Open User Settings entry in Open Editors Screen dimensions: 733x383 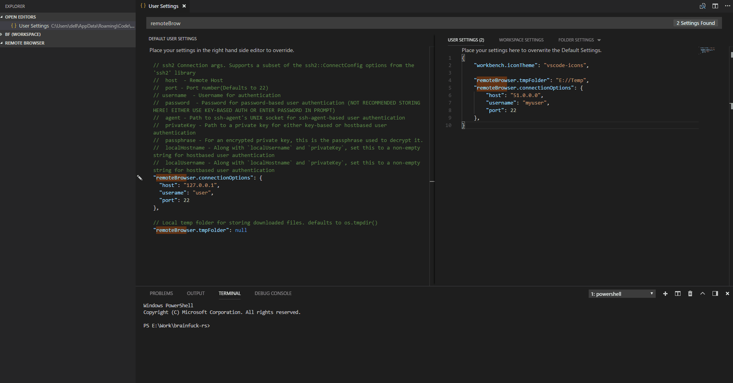pos(68,26)
